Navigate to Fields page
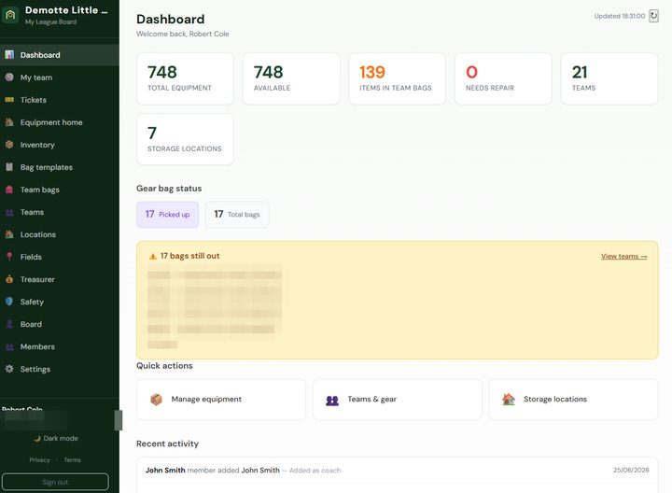The width and height of the screenshot is (672, 493). (60, 257)
